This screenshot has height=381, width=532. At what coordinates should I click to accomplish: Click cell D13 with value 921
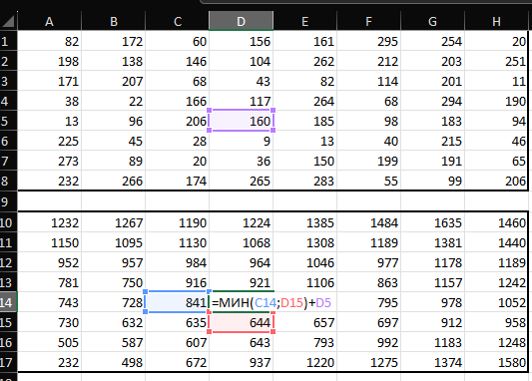click(x=241, y=282)
